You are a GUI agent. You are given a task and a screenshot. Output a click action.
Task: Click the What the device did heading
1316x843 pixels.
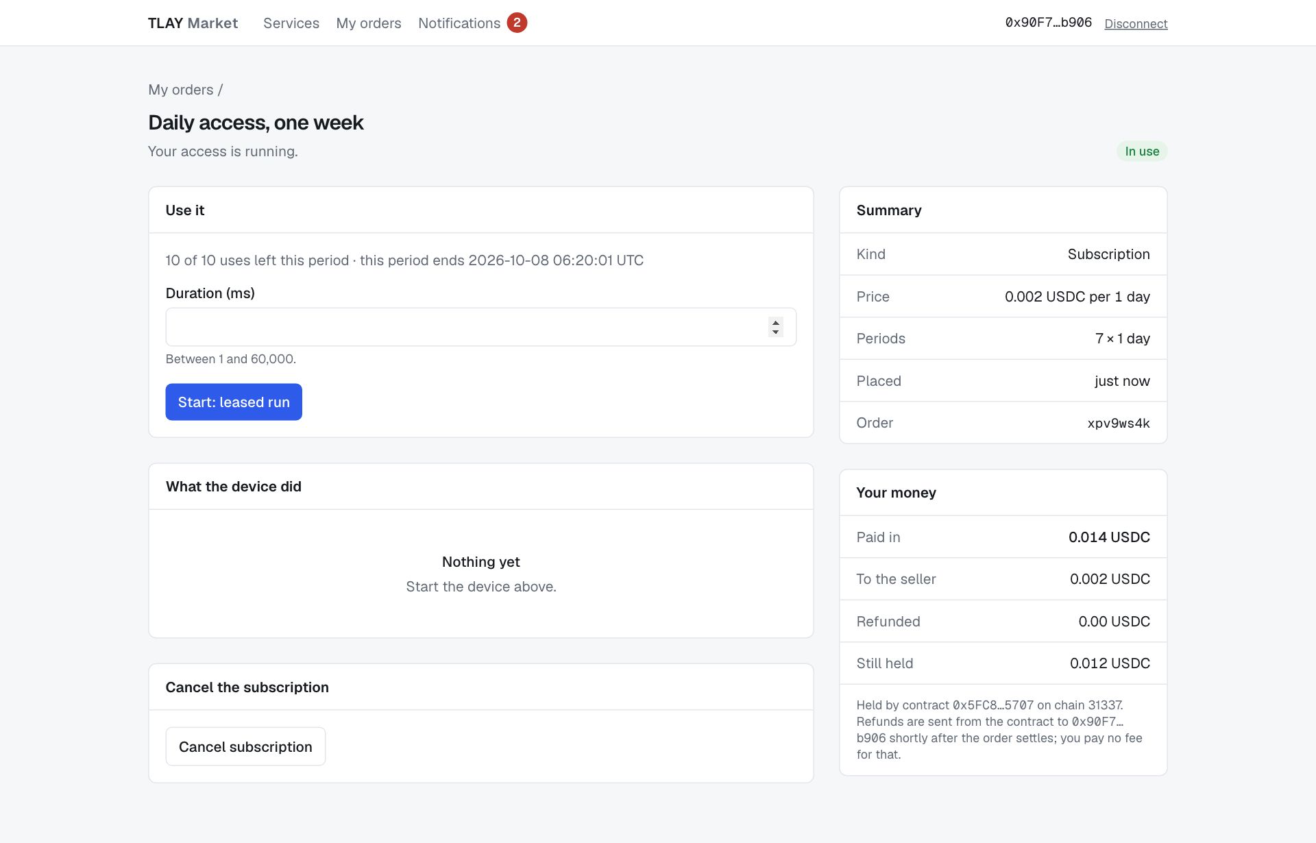coord(234,487)
